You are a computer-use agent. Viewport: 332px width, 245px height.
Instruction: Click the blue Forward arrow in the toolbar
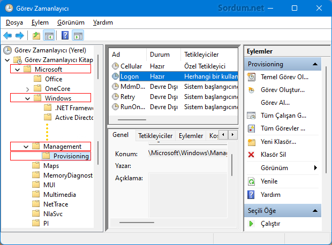pyautogui.click(x=20, y=35)
